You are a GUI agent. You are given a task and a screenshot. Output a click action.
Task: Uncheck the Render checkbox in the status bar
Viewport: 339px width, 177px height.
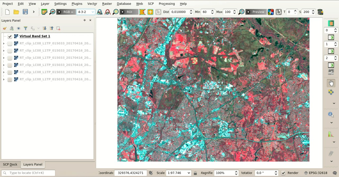[283, 173]
